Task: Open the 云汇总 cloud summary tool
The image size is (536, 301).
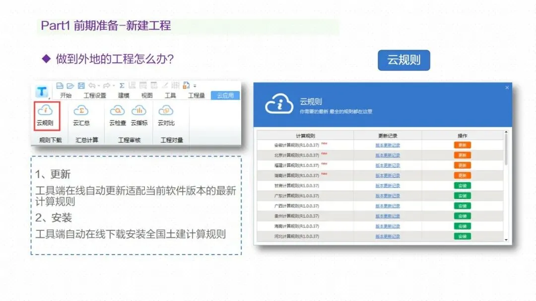Action: (x=81, y=115)
